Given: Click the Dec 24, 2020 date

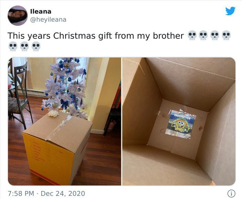Looking at the screenshot, I should click(x=63, y=193).
